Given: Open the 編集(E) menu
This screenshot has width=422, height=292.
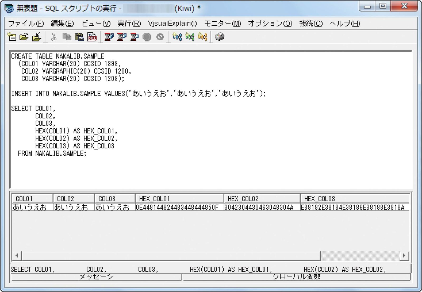Looking at the screenshot, I should click(62, 24).
